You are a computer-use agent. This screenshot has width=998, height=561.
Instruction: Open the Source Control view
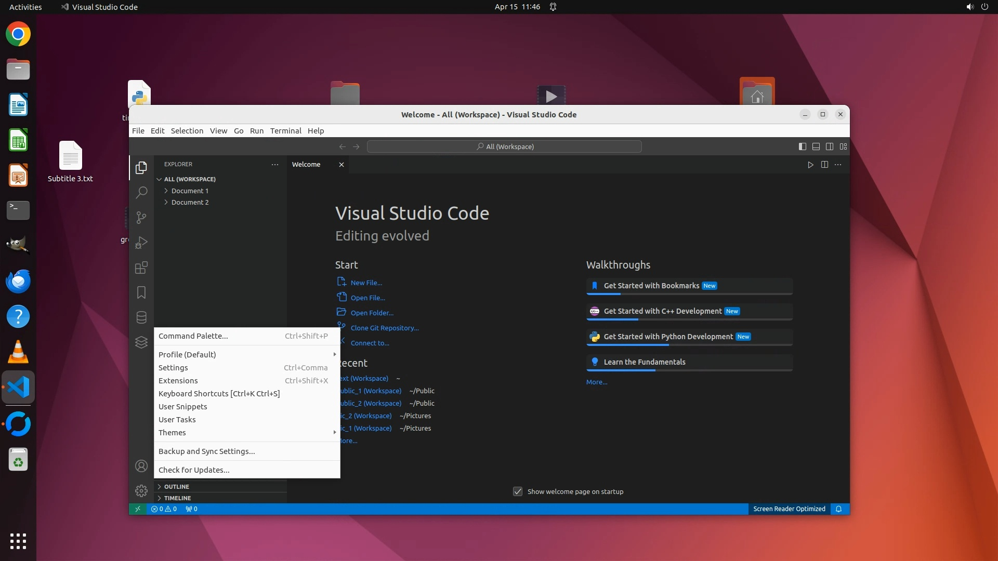pyautogui.click(x=141, y=217)
